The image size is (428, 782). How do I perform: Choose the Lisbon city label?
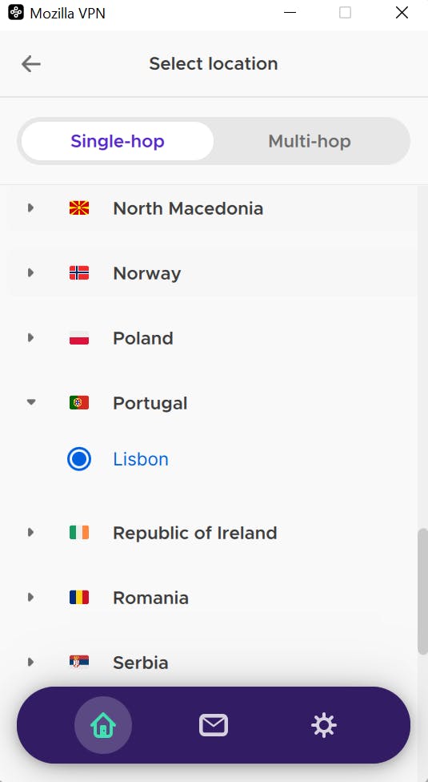tap(141, 459)
